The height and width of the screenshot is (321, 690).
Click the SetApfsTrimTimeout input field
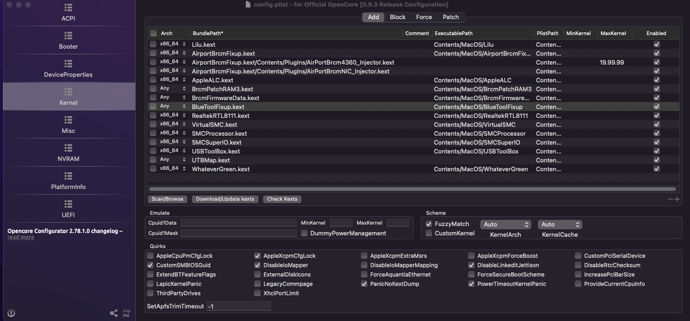point(238,306)
